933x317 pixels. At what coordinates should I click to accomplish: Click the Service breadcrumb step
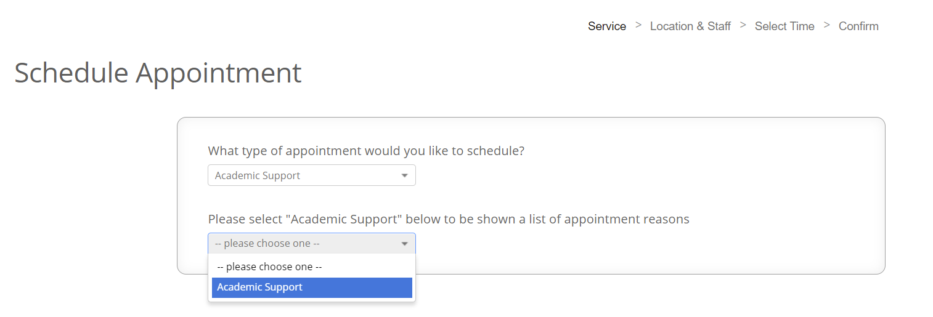(x=607, y=26)
